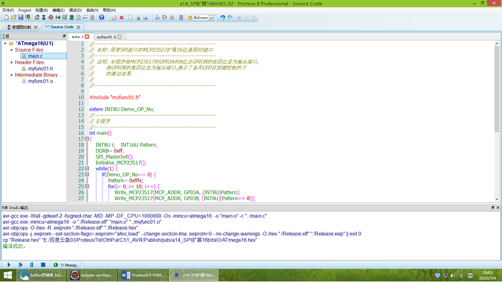Viewport: 502px width, 282px height.
Task: Open the 编辑(E) menu
Action: (x=58, y=10)
